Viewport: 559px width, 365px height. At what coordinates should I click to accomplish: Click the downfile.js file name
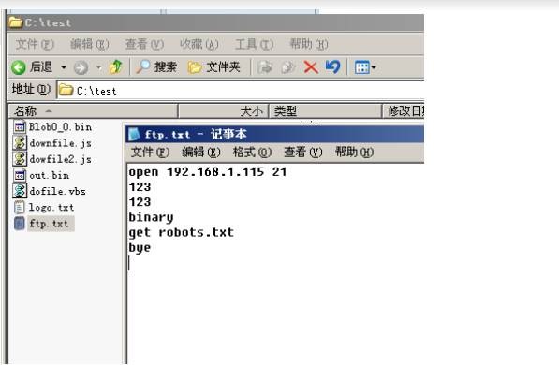click(60, 143)
